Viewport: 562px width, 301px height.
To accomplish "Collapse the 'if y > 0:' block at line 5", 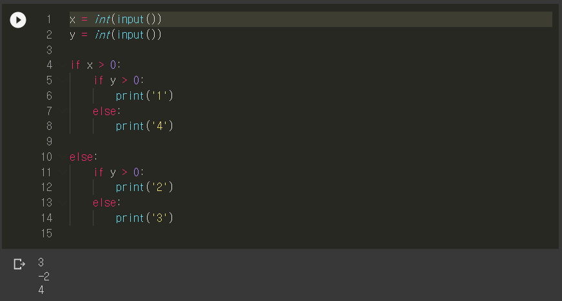I will 63,80.
